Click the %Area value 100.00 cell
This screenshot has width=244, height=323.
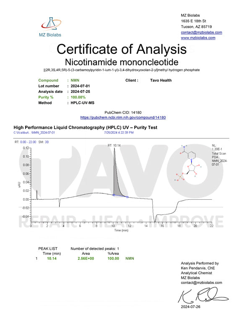tap(113, 259)
